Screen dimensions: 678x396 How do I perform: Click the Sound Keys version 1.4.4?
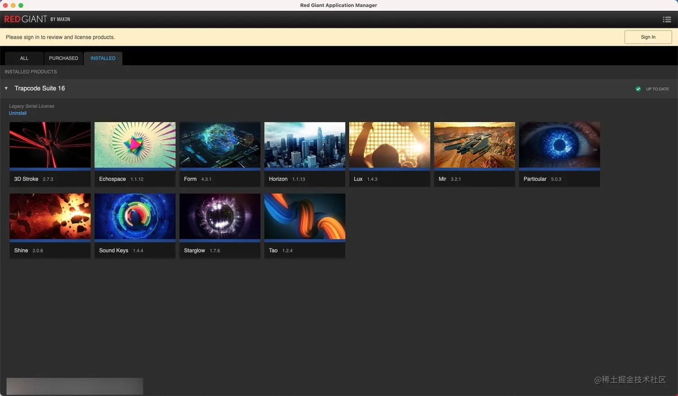click(138, 251)
